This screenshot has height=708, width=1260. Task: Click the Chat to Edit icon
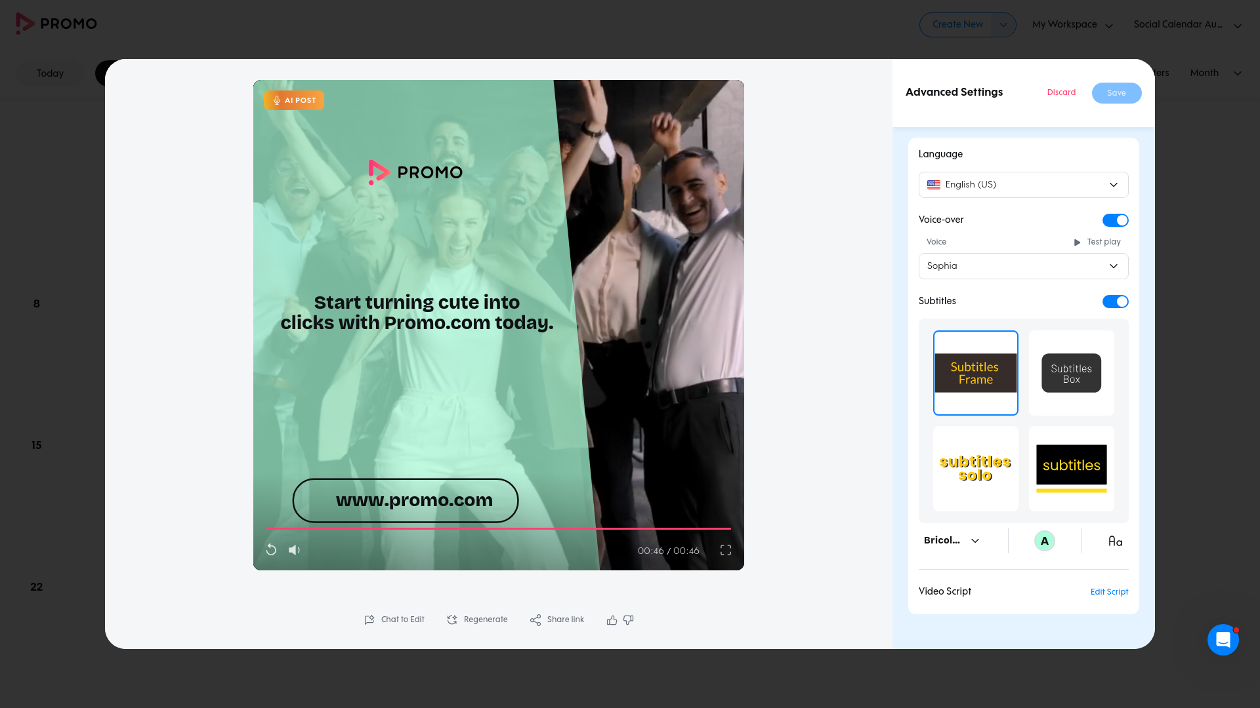coord(369,620)
